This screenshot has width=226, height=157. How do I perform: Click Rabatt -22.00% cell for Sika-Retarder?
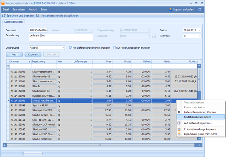coord(142,77)
